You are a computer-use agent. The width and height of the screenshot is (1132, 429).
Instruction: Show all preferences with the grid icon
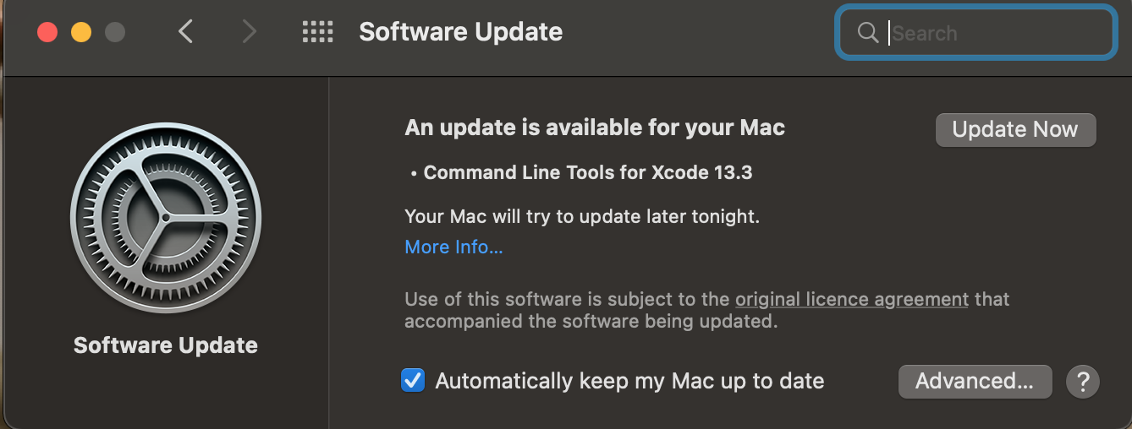point(317,32)
